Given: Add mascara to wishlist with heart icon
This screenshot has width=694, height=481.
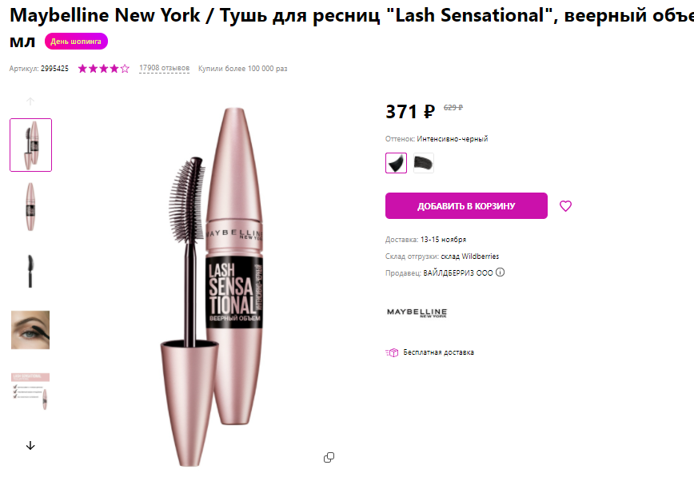Looking at the screenshot, I should tap(565, 206).
